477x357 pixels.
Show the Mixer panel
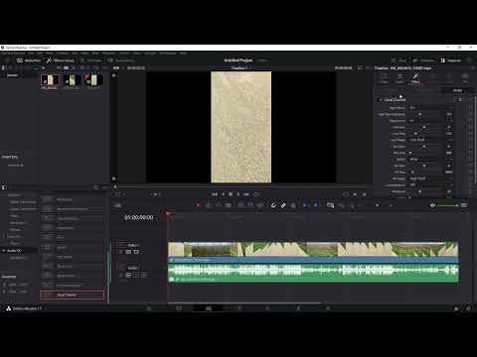(398, 60)
